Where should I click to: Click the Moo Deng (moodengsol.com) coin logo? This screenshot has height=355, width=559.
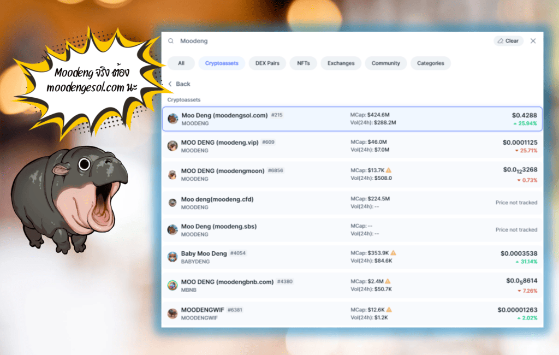pos(173,119)
